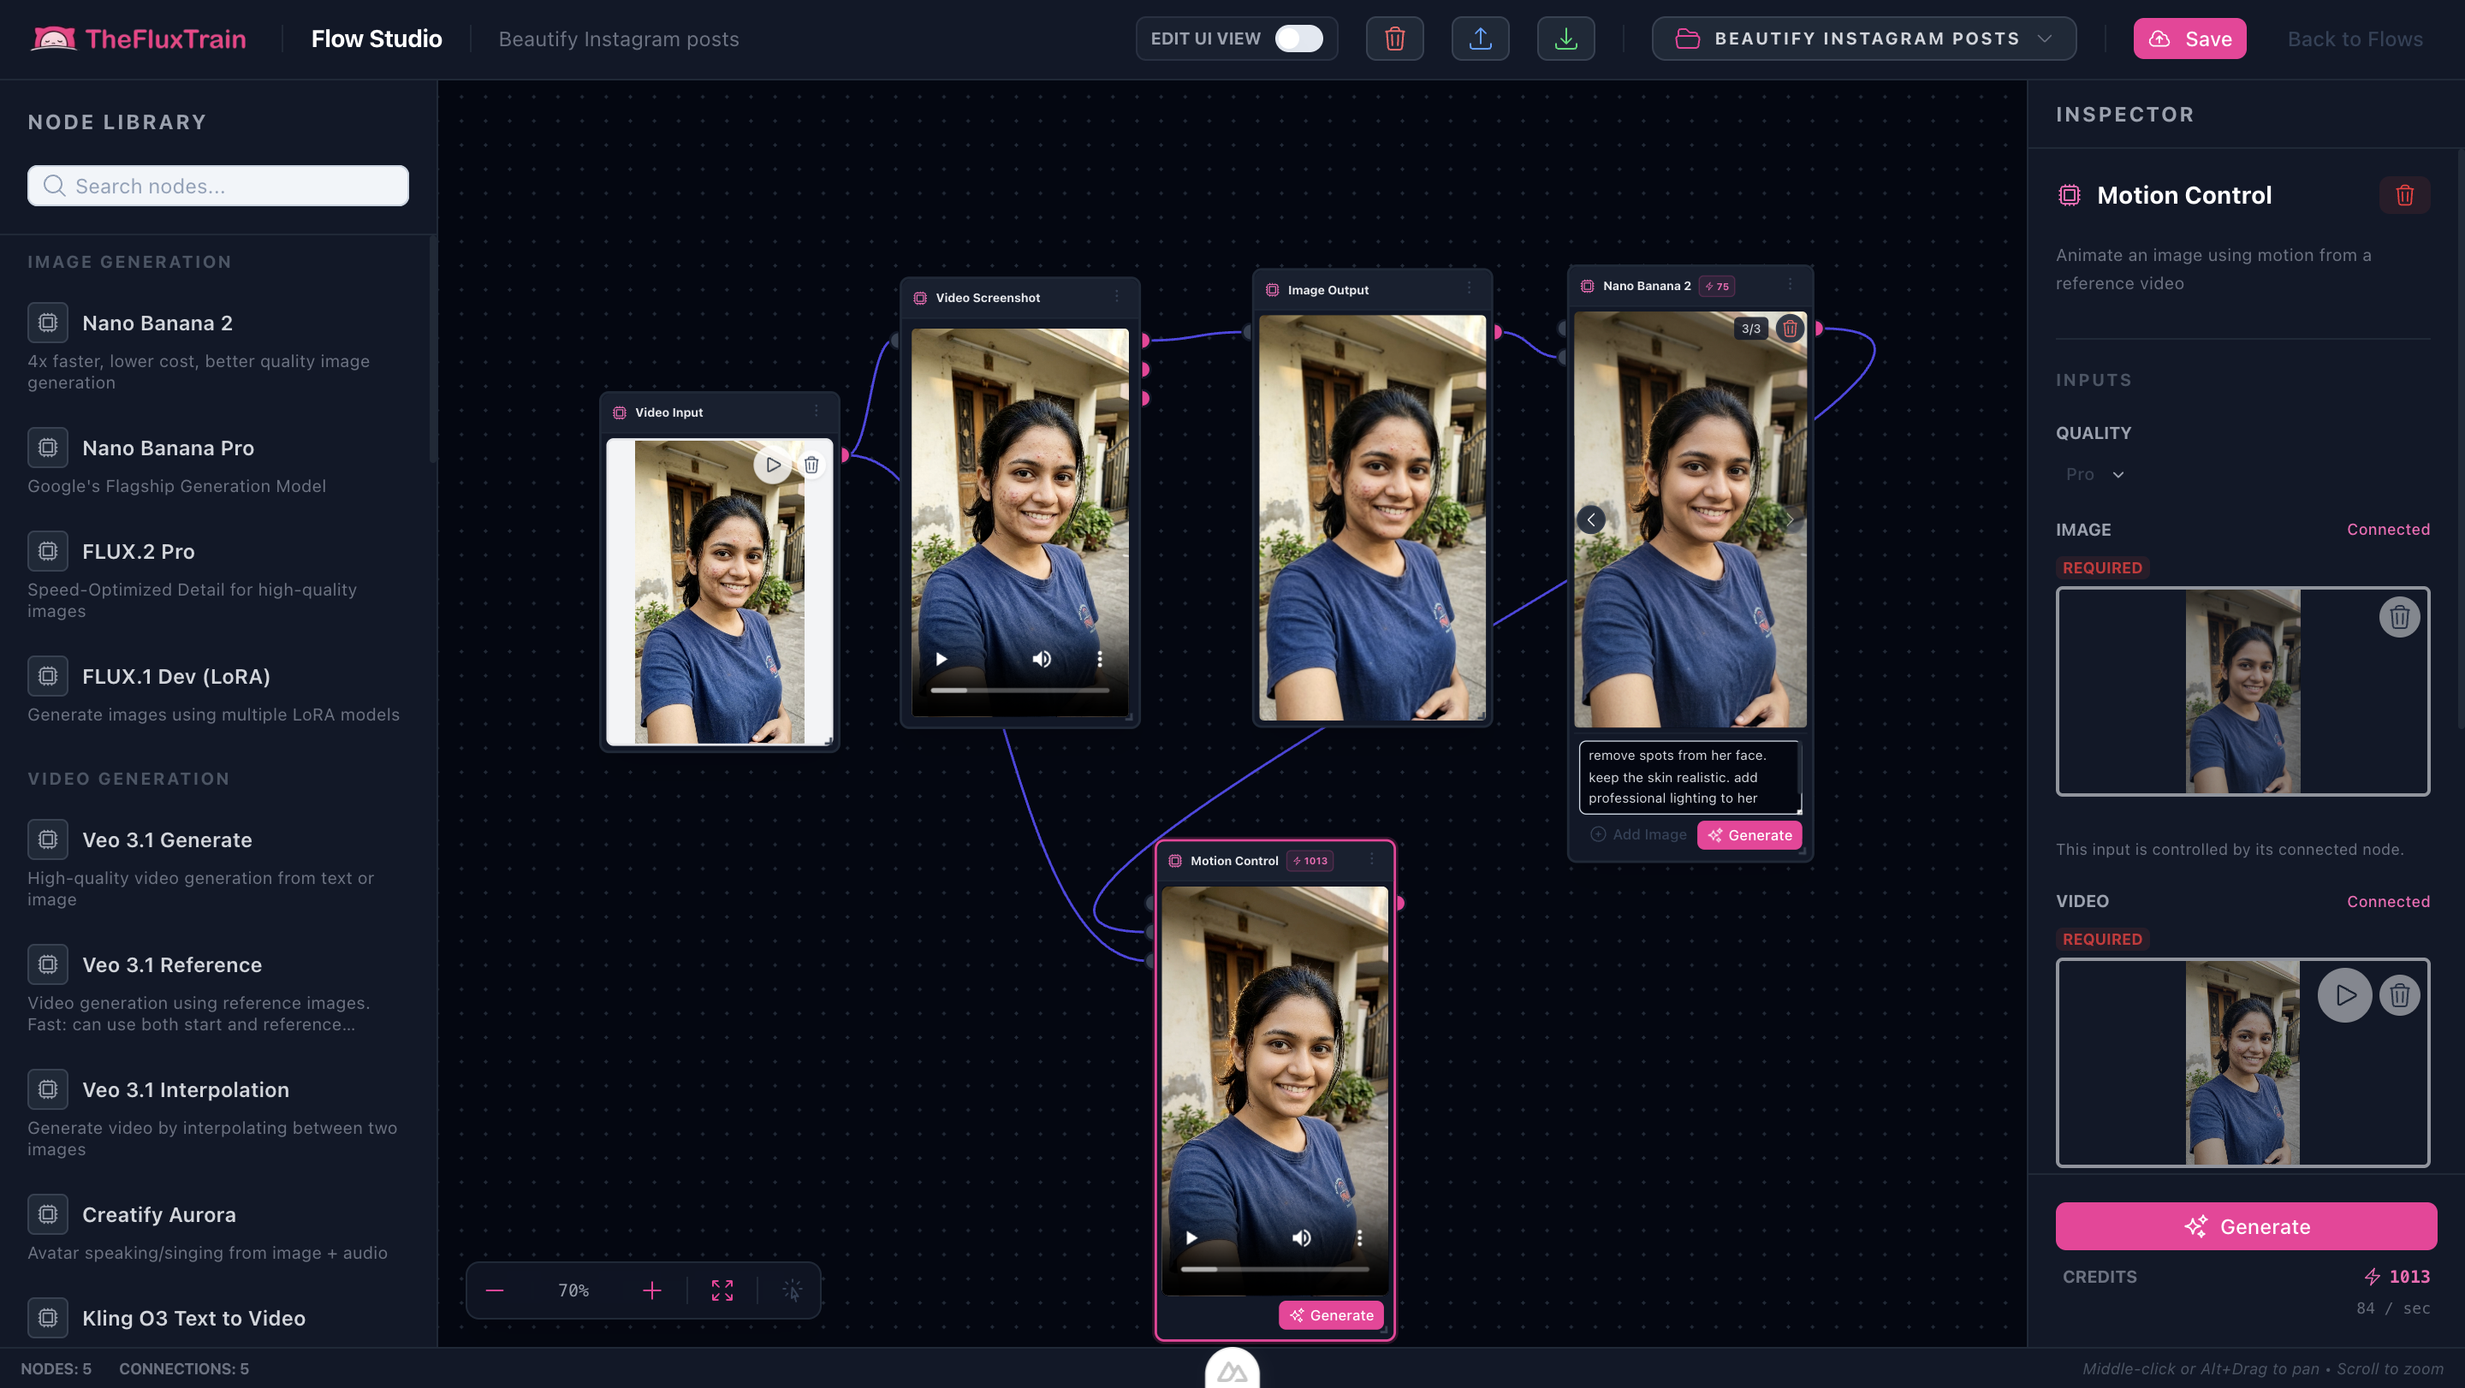2465x1388 pixels.
Task: Click the TheFluxTrain logo
Action: coord(139,39)
